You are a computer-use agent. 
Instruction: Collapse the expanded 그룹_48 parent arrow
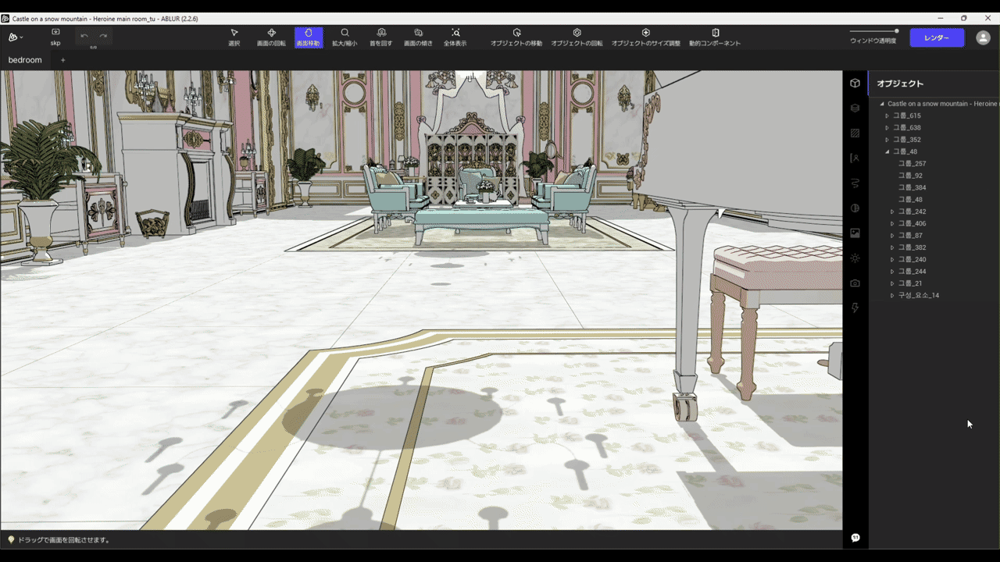tap(887, 151)
